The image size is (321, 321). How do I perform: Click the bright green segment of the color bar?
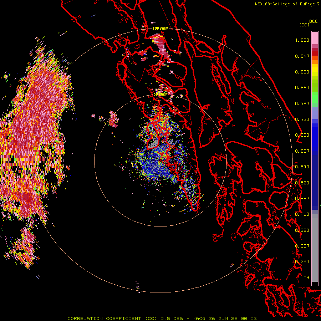(x=315, y=97)
